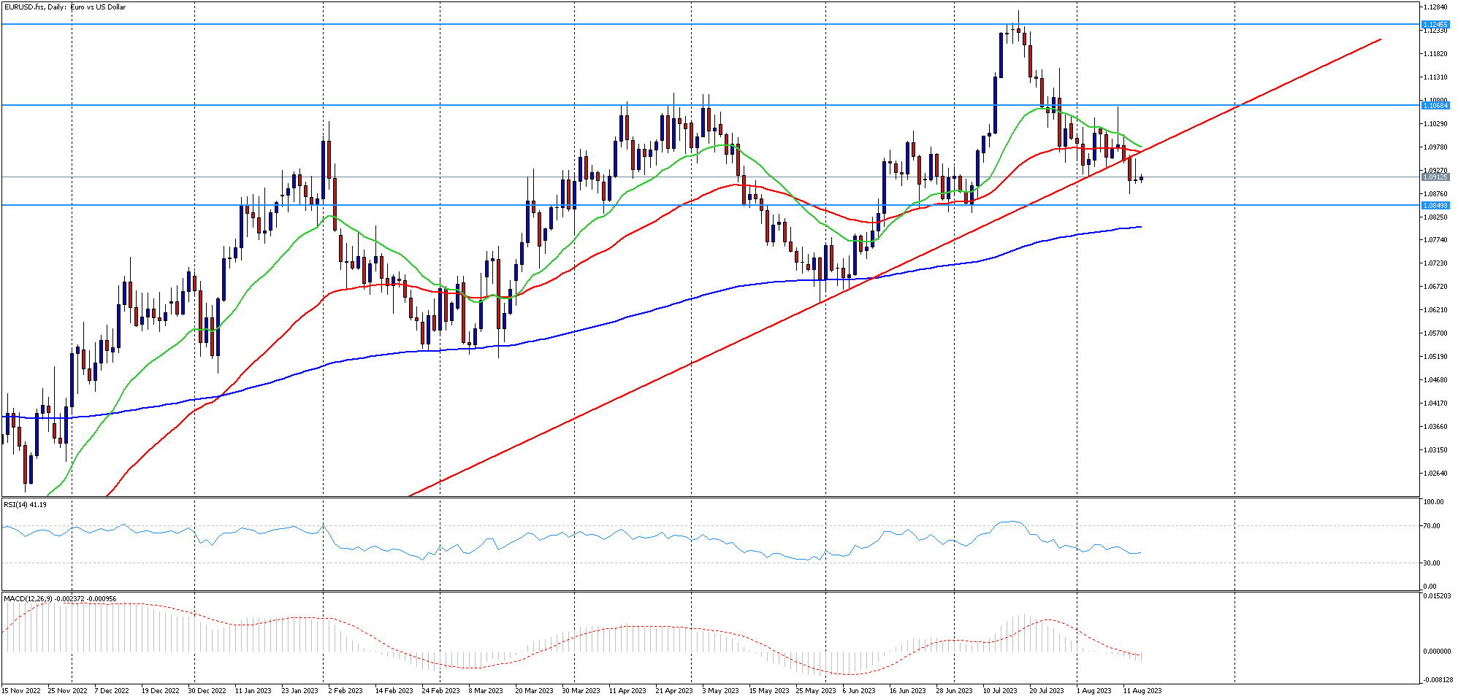Click the "25 Nov 2022" date label
Viewport: 1458px width, 699px height.
click(x=68, y=691)
